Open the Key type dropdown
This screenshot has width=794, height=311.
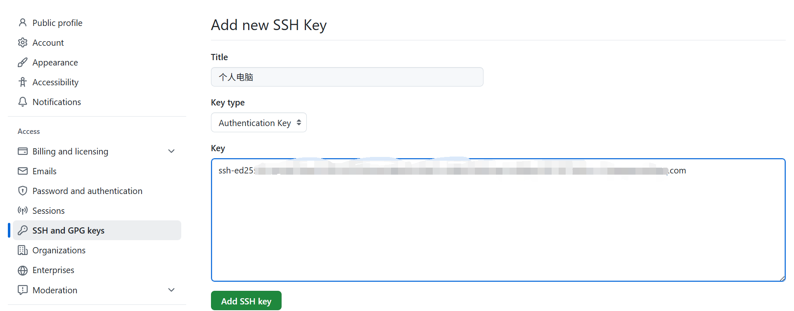258,123
